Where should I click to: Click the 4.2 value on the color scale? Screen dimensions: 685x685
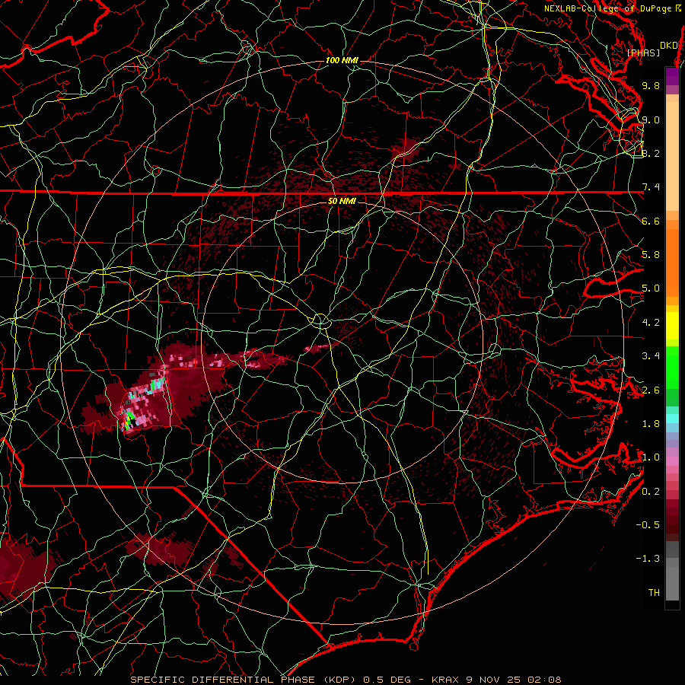(651, 323)
